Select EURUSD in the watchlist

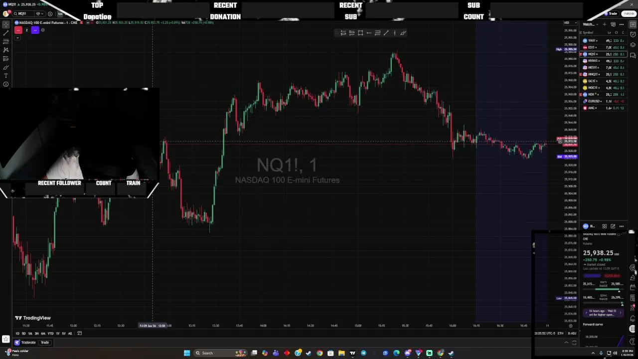click(x=604, y=101)
